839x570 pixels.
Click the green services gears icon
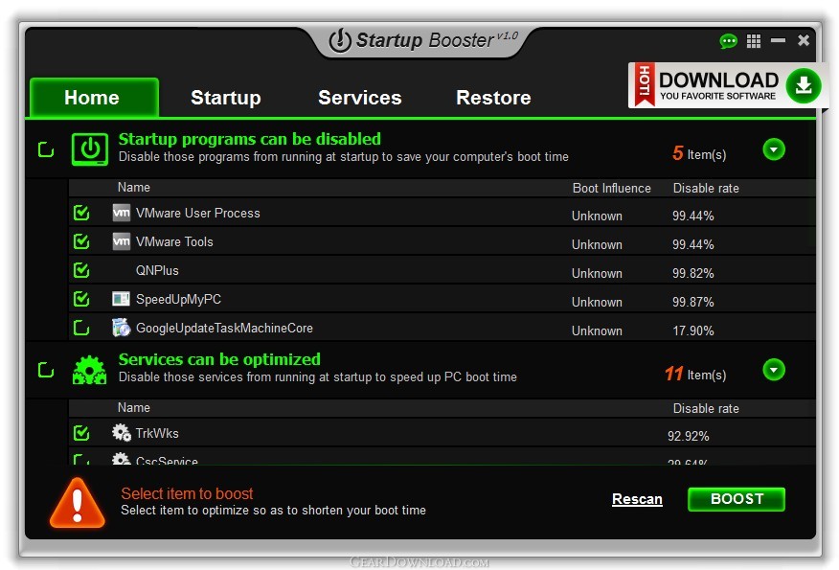(89, 370)
